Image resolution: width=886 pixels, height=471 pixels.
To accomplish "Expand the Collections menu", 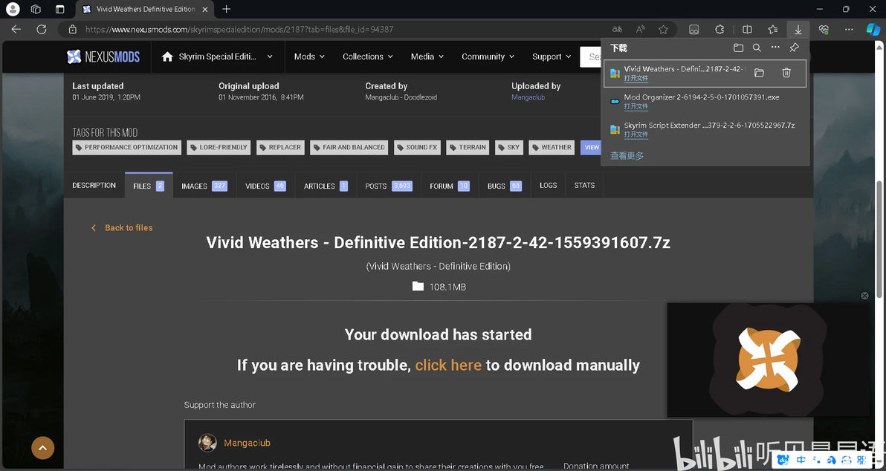I will coord(369,56).
